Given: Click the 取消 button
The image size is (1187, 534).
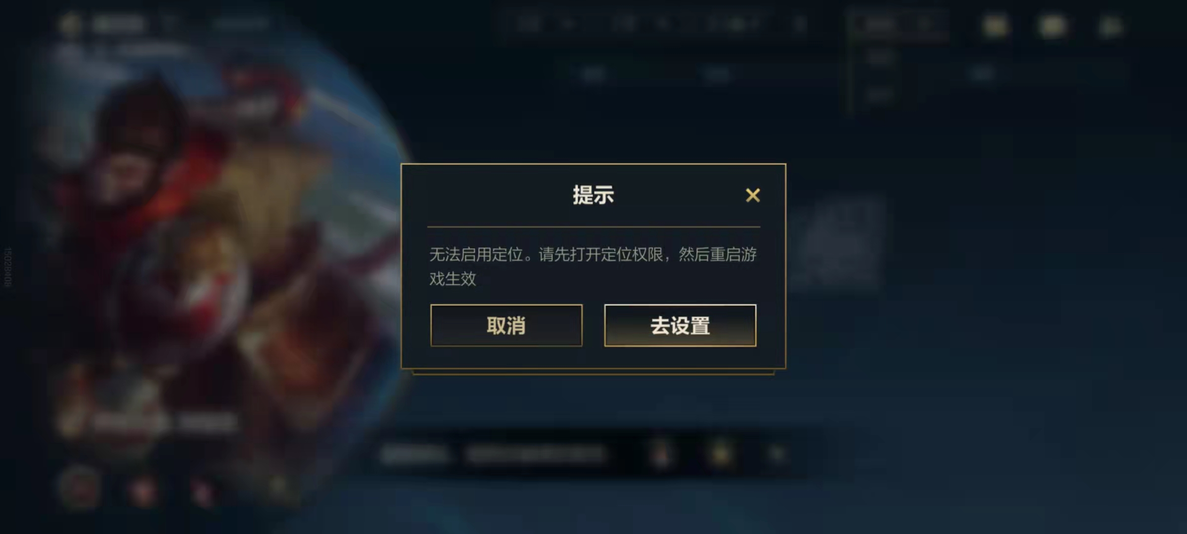Looking at the screenshot, I should click(x=506, y=325).
